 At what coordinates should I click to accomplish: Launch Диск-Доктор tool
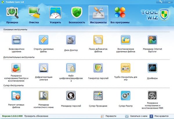(x=71, y=40)
